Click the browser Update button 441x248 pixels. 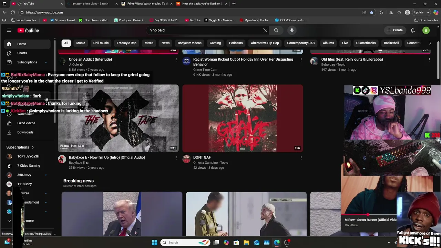click(x=421, y=12)
